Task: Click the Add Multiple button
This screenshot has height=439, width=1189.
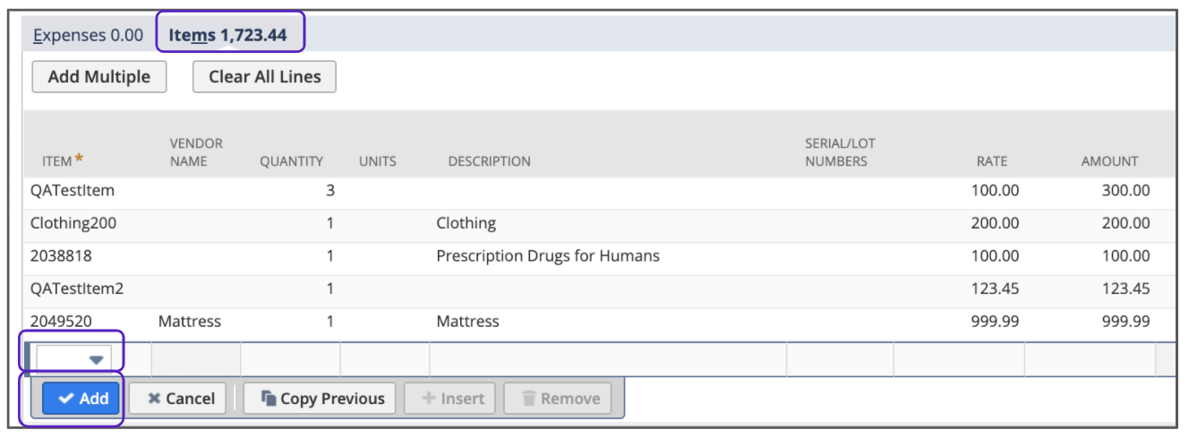Action: (98, 77)
